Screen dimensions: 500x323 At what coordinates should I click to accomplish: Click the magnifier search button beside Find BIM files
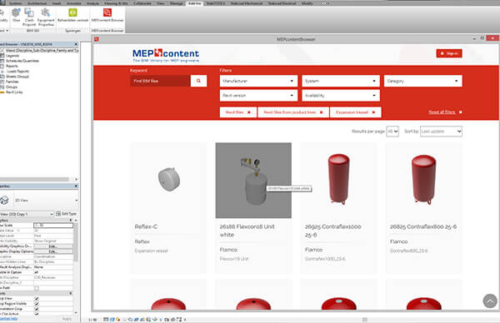[198, 81]
